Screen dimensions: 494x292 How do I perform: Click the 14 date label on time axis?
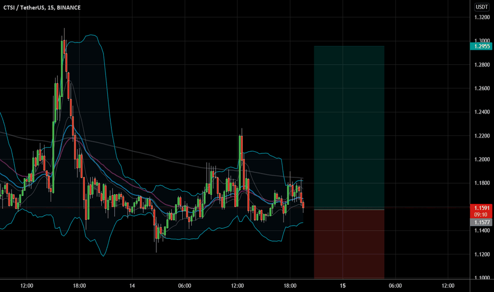132,286
